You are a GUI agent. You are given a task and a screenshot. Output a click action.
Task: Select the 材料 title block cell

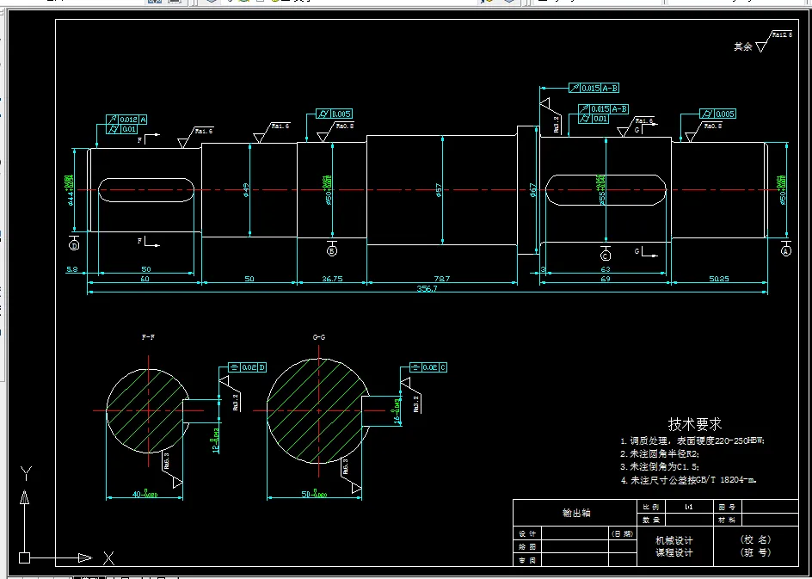[x=727, y=520]
